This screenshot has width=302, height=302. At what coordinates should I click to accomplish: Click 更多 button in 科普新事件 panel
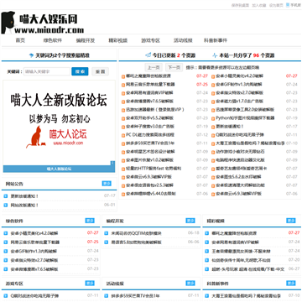(291, 284)
